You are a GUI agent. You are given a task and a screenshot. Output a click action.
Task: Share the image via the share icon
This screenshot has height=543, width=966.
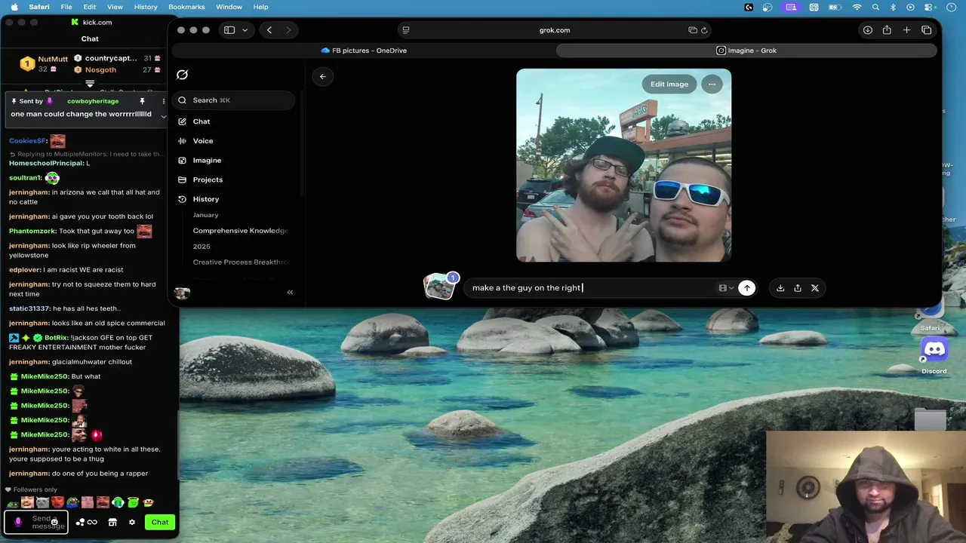click(x=798, y=288)
